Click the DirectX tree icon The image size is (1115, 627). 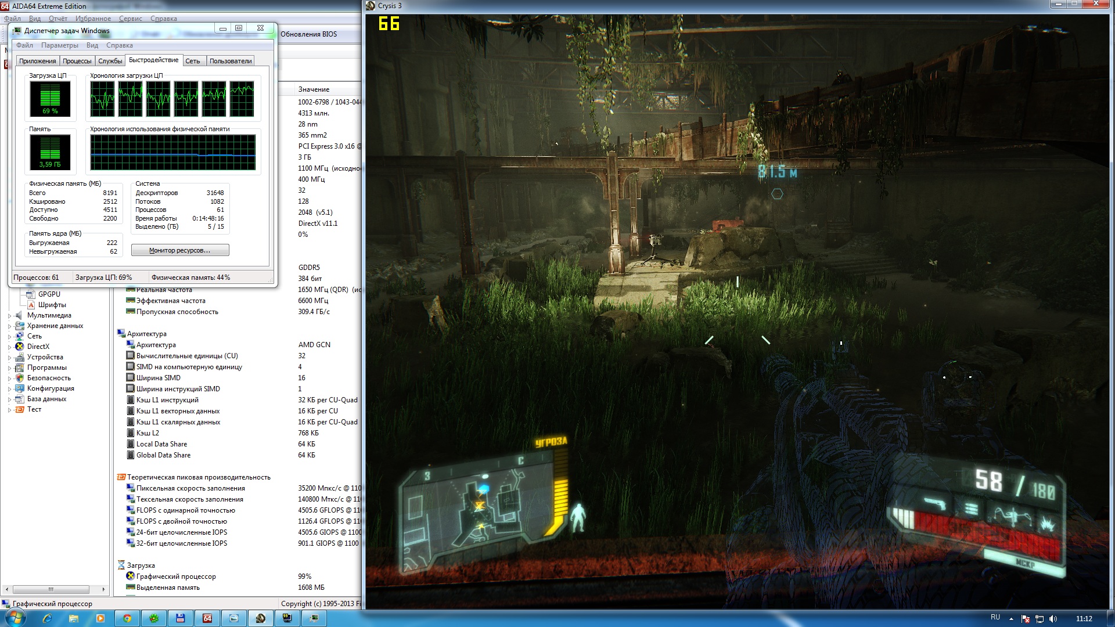[20, 347]
